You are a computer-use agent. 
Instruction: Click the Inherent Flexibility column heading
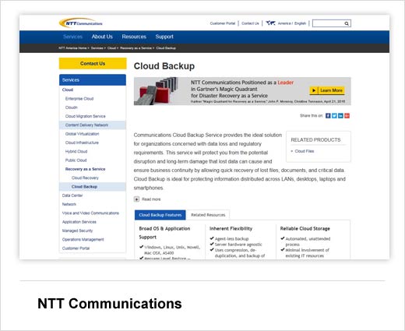point(231,229)
